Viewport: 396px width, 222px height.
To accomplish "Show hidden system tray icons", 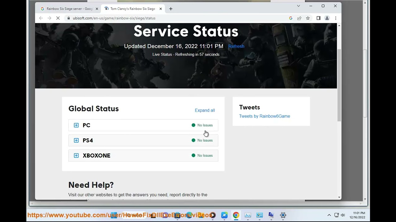I will (x=329, y=215).
